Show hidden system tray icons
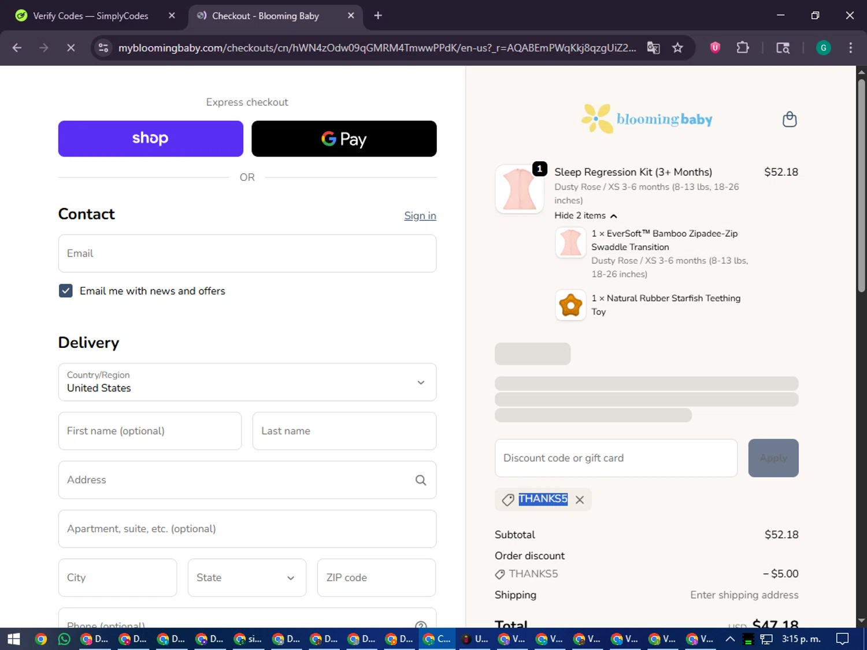 point(730,639)
